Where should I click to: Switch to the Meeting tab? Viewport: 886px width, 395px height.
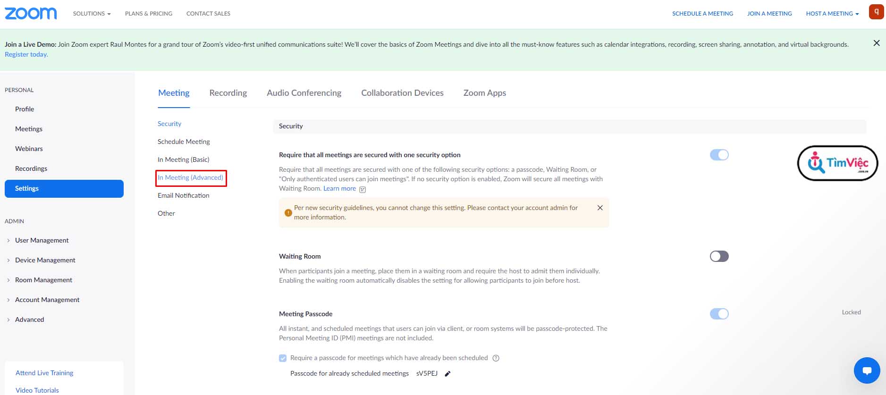click(x=174, y=93)
